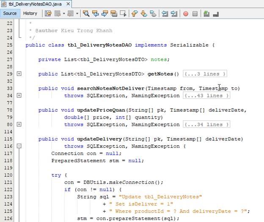Shift the line right

pyautogui.click(x=174, y=14)
